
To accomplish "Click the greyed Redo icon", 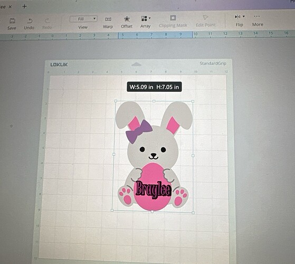I will click(47, 20).
